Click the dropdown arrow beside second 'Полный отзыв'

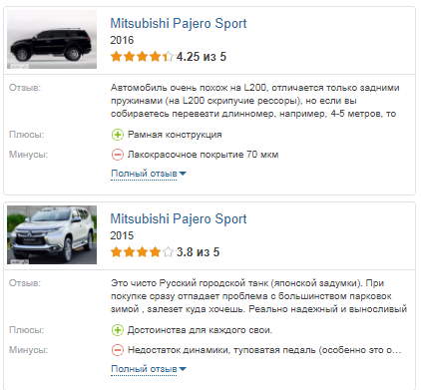coord(183,369)
